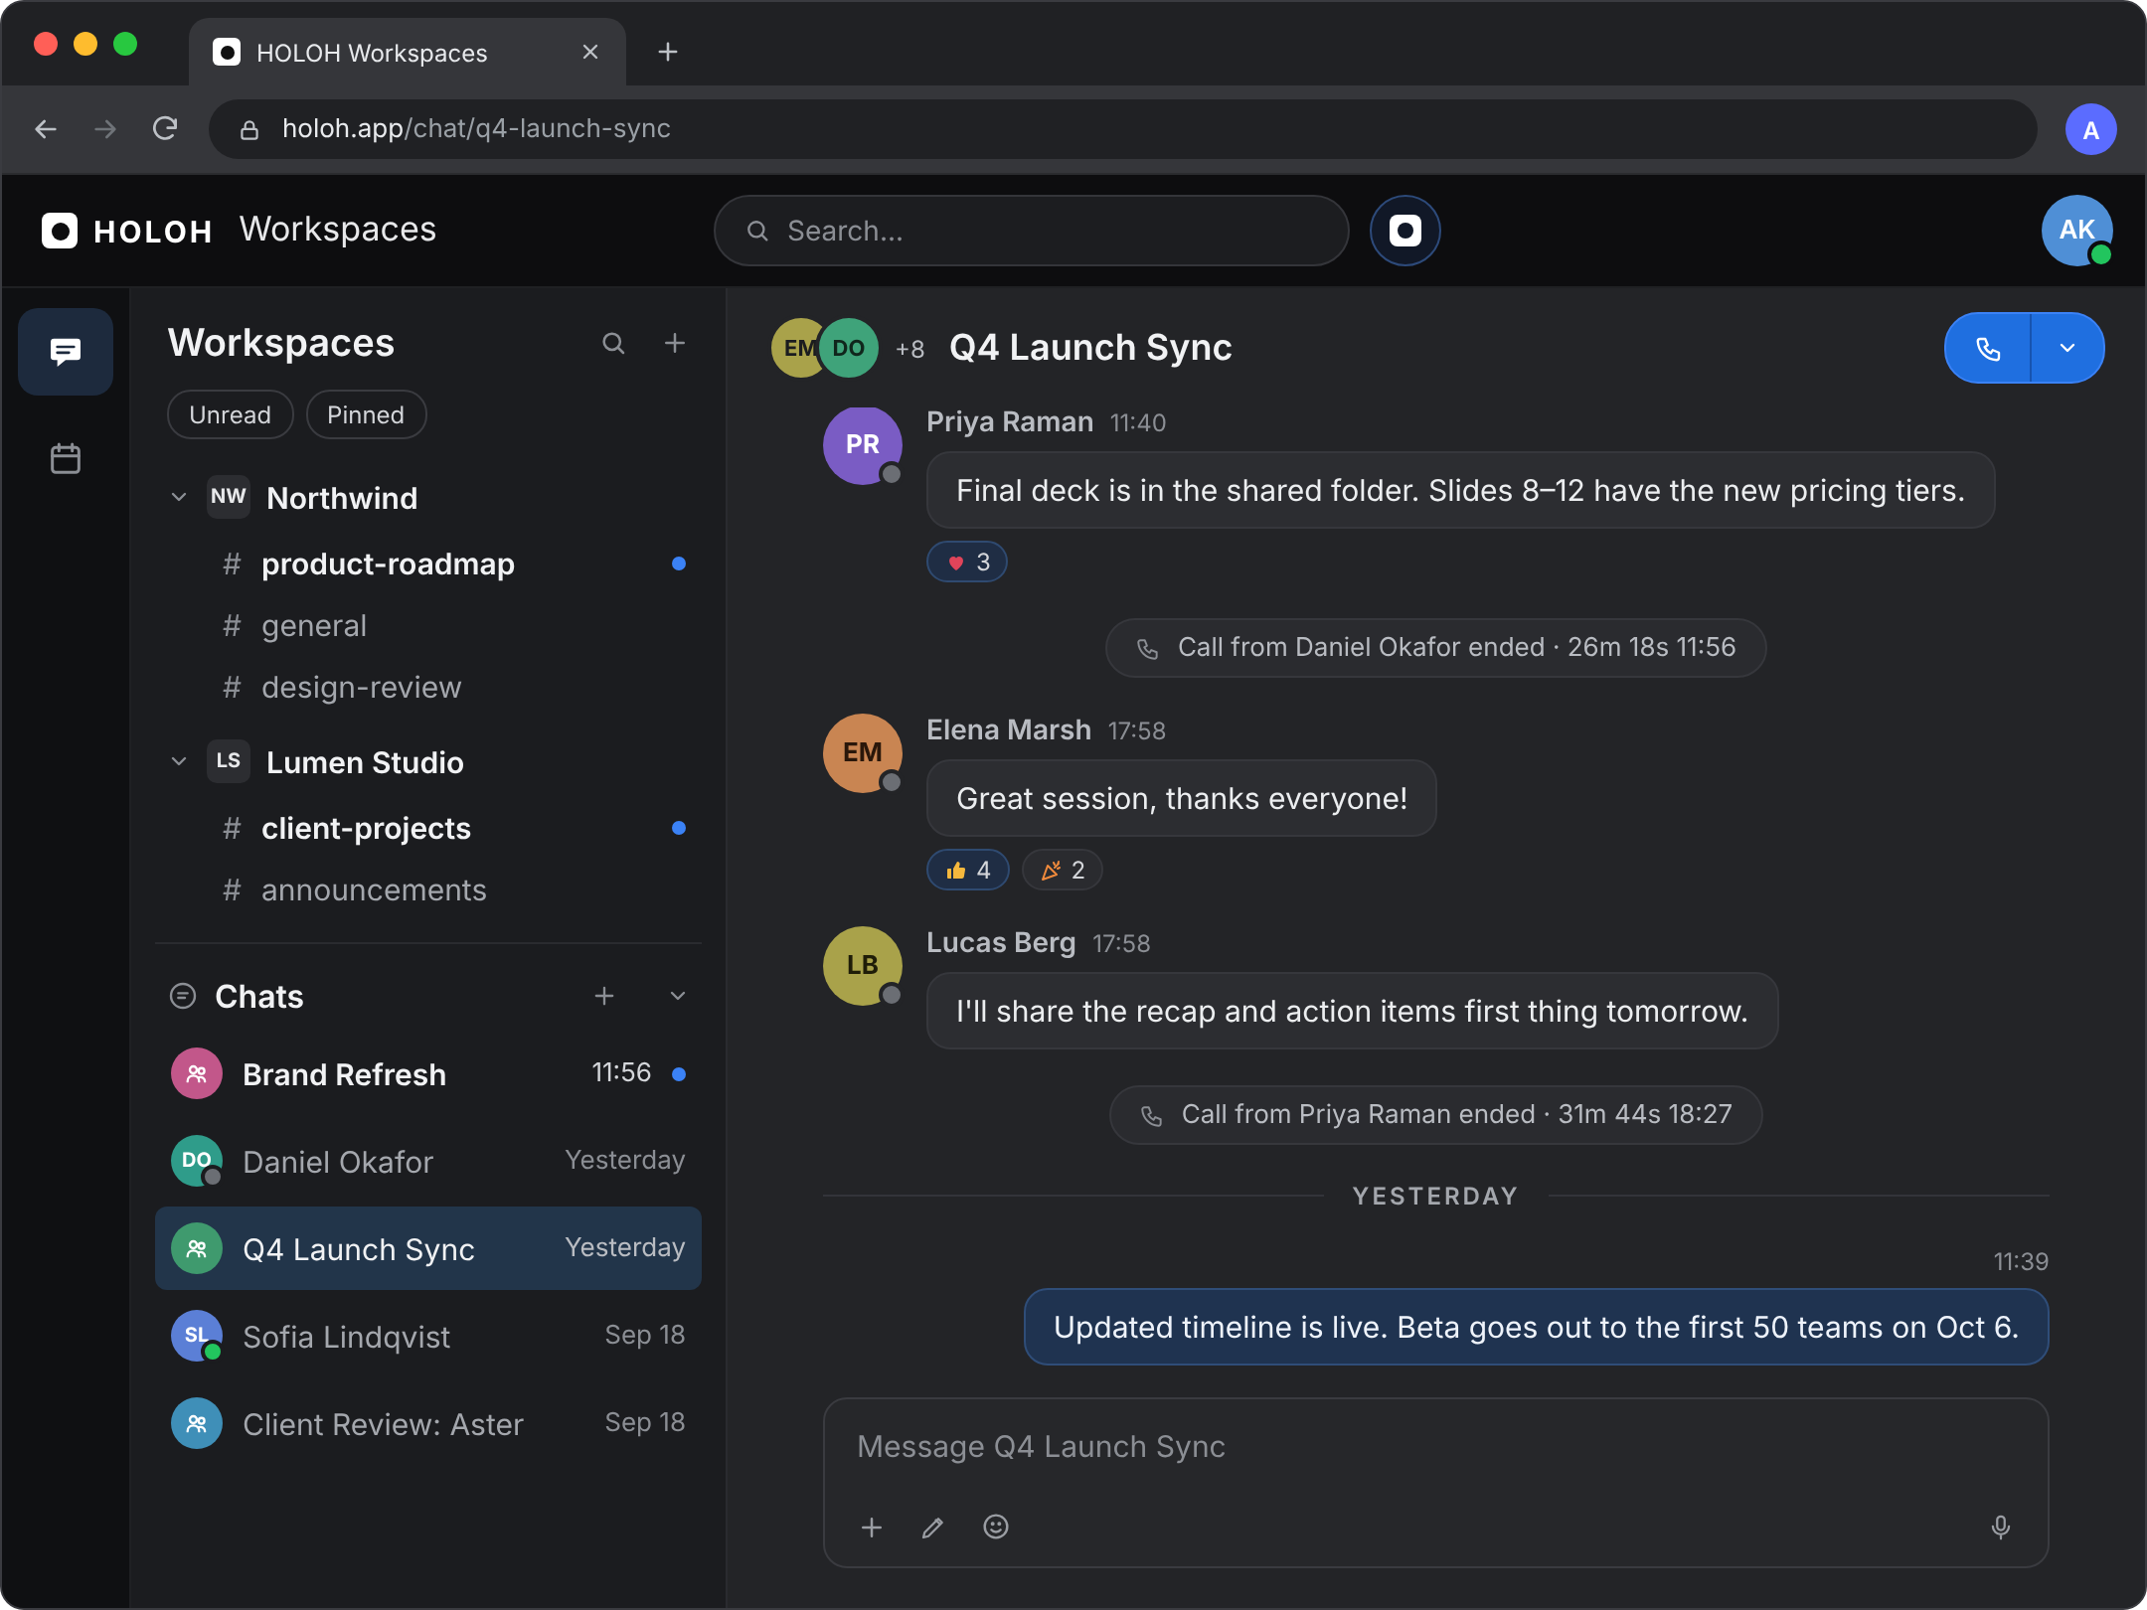
Task: Add attachment with plus icon in composer
Action: 872,1527
